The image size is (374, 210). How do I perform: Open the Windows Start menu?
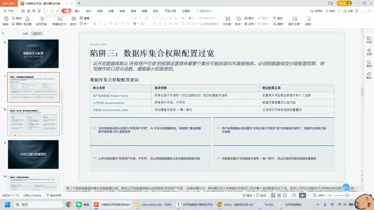click(8, 205)
